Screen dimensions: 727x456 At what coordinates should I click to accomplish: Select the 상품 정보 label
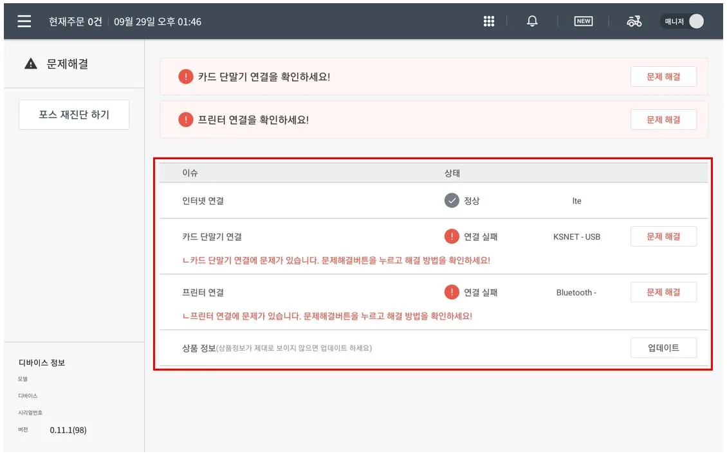pyautogui.click(x=199, y=348)
